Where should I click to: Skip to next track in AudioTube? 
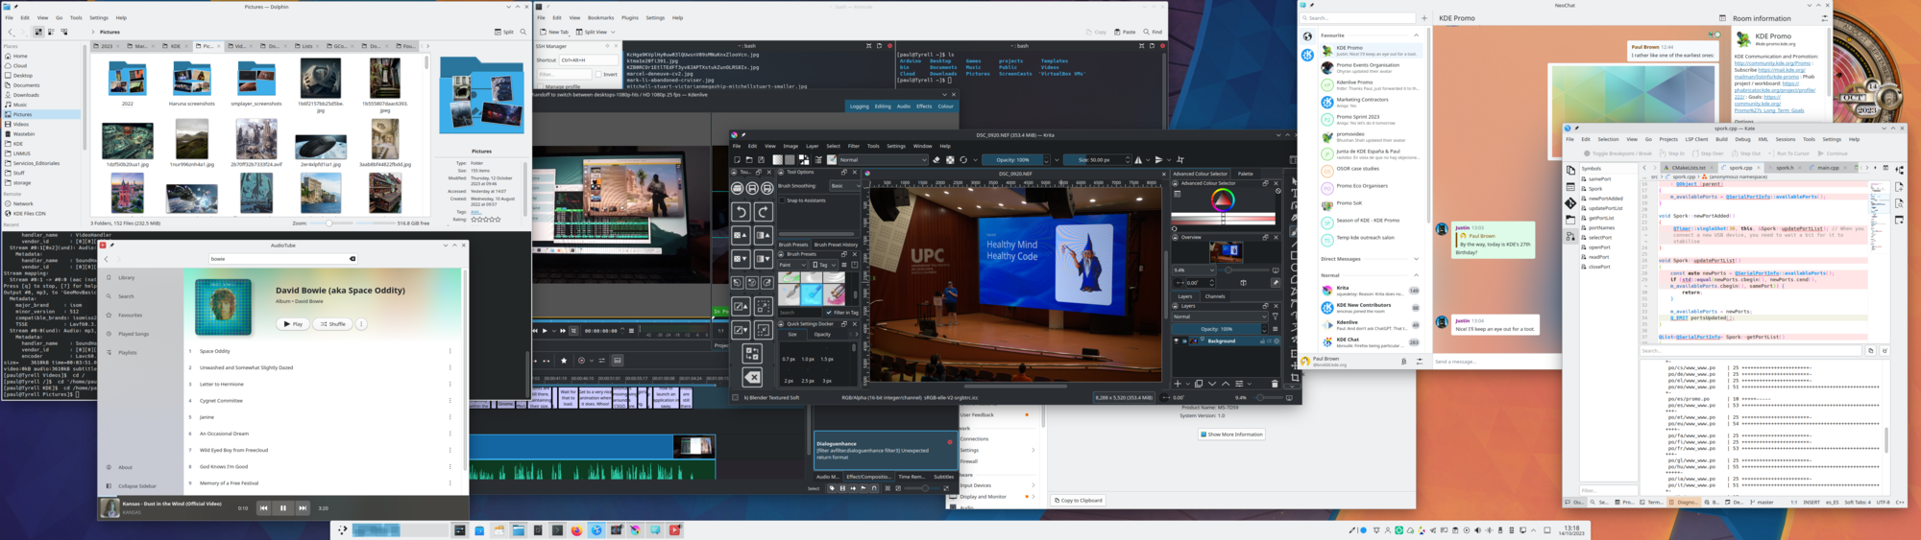[x=303, y=508]
